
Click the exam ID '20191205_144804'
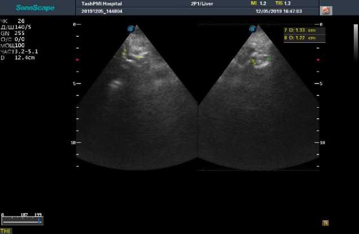[102, 11]
